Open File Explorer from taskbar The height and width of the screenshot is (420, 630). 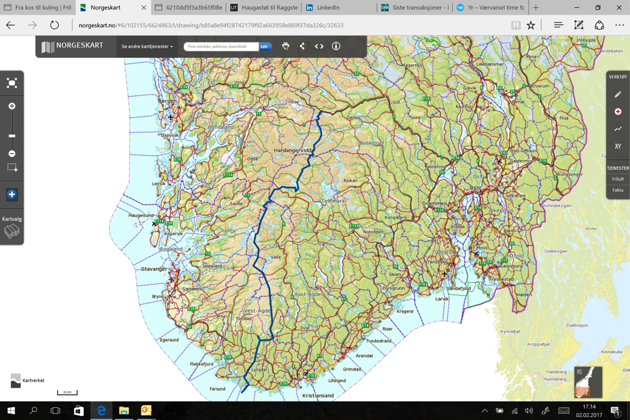tap(124, 411)
